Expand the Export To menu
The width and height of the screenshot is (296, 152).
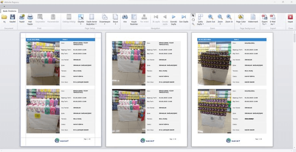click(264, 20)
